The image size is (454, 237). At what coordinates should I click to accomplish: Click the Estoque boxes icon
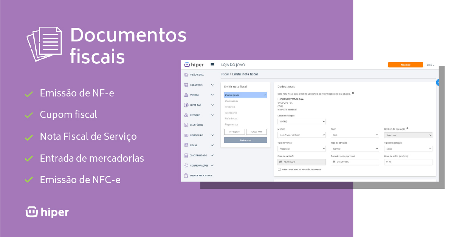point(186,115)
